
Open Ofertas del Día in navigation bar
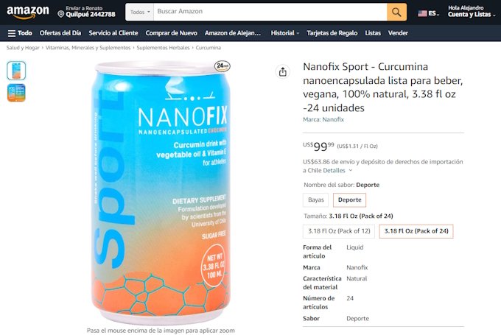(60, 33)
